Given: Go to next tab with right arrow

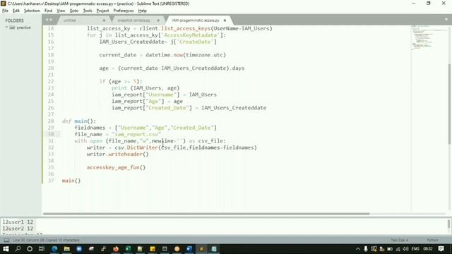Looking at the screenshot, I should click(52, 20).
